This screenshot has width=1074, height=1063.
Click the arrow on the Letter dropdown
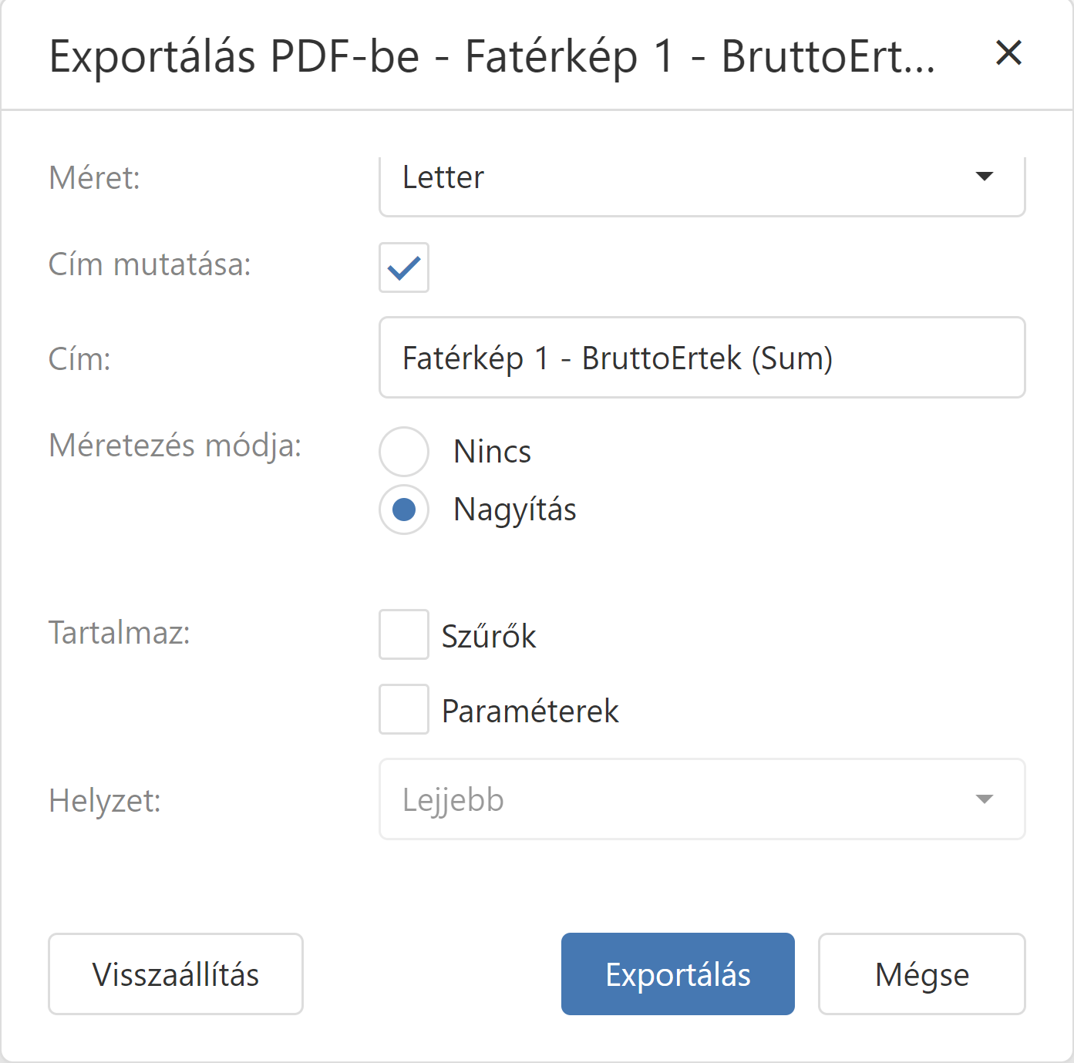pyautogui.click(x=984, y=177)
